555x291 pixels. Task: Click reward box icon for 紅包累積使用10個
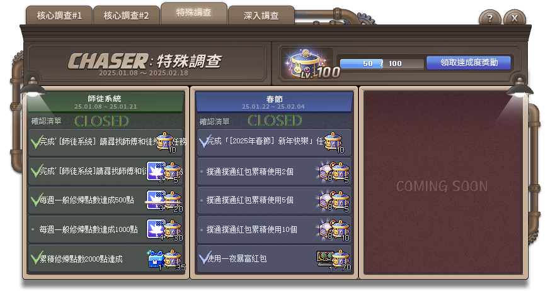pyautogui.click(x=341, y=230)
